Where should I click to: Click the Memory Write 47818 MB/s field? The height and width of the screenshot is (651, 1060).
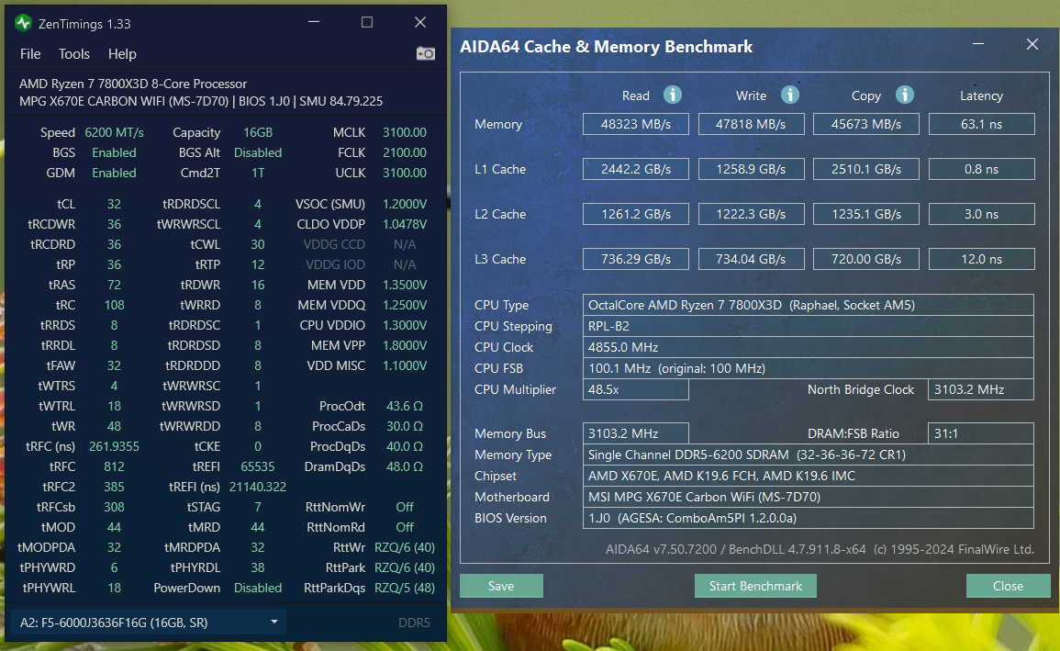(x=751, y=124)
